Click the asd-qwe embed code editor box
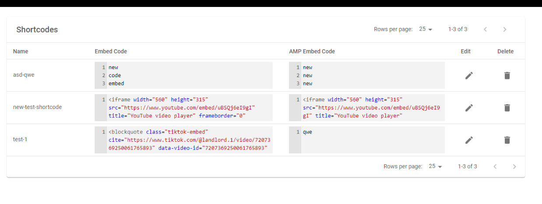 [184, 75]
